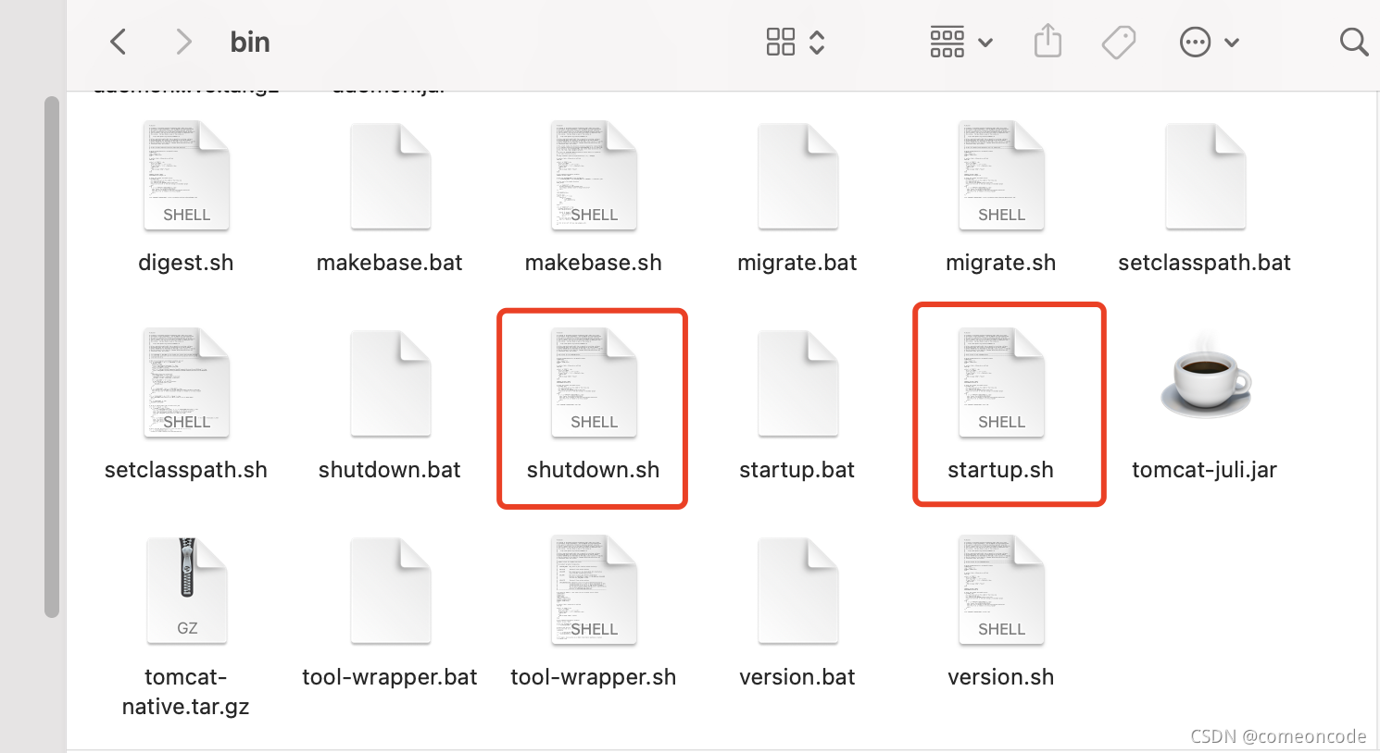Click the file name 'version.sh'
Image resolution: width=1380 pixels, height=753 pixels.
click(x=1001, y=677)
